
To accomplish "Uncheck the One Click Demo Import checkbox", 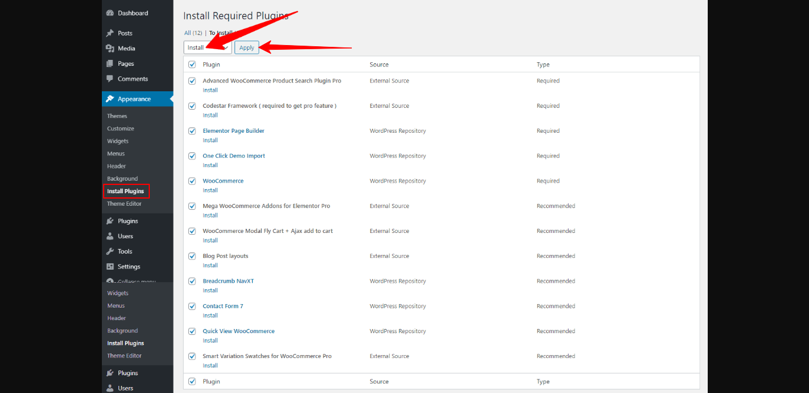I will click(192, 156).
